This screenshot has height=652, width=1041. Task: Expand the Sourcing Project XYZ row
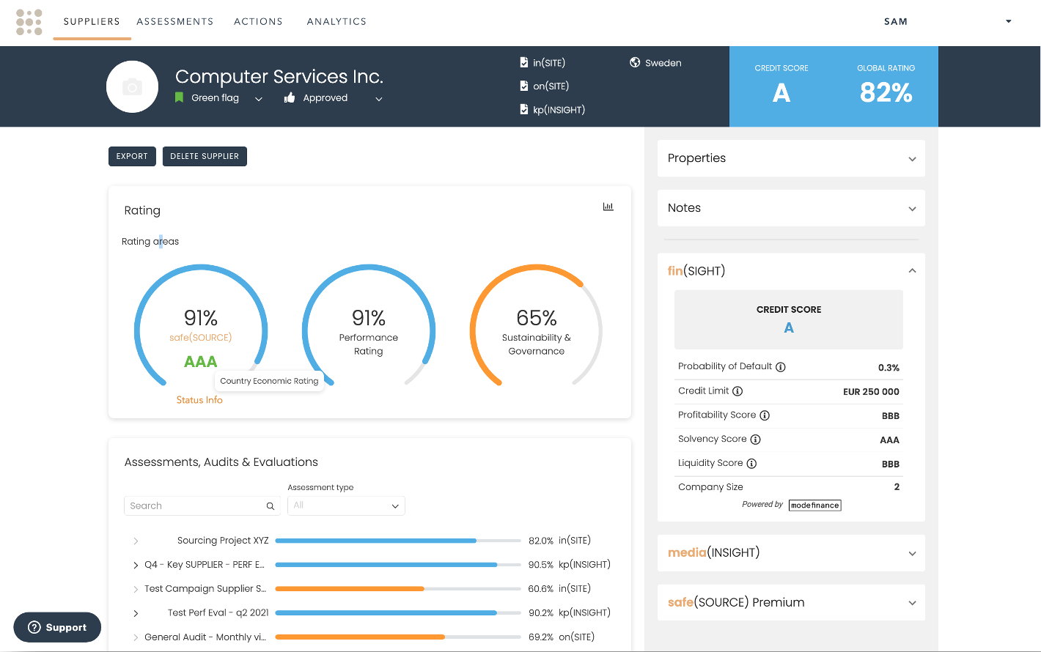coord(136,541)
